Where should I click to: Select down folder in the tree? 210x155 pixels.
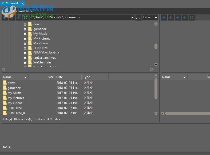[37, 24]
